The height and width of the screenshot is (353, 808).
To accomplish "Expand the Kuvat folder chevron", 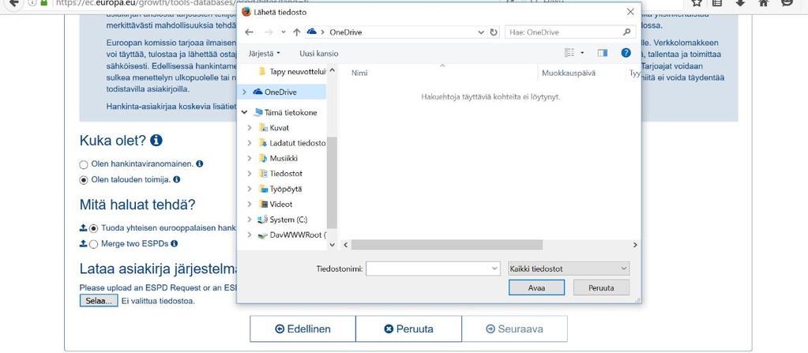I will (250, 128).
